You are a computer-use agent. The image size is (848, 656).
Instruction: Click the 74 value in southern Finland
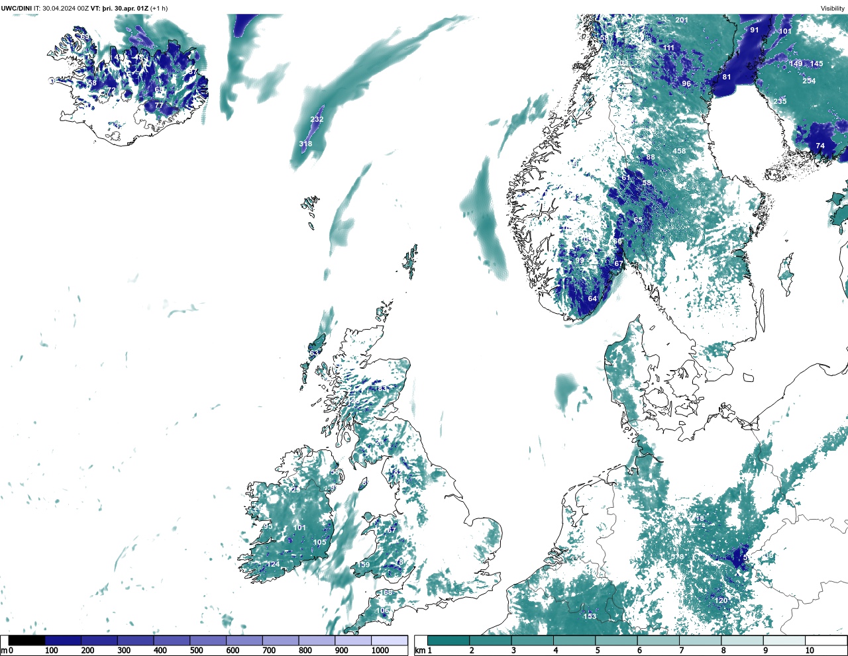(x=820, y=146)
